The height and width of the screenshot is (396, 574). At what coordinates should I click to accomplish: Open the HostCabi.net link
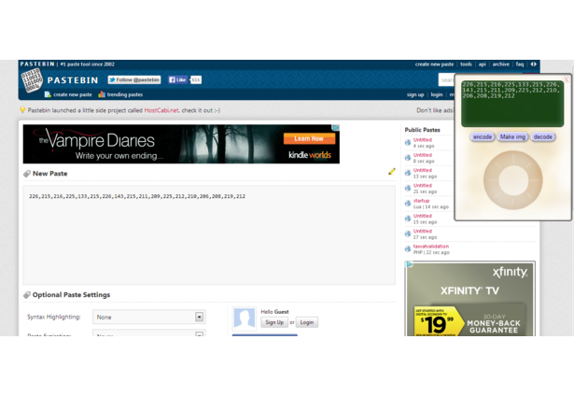point(161,110)
